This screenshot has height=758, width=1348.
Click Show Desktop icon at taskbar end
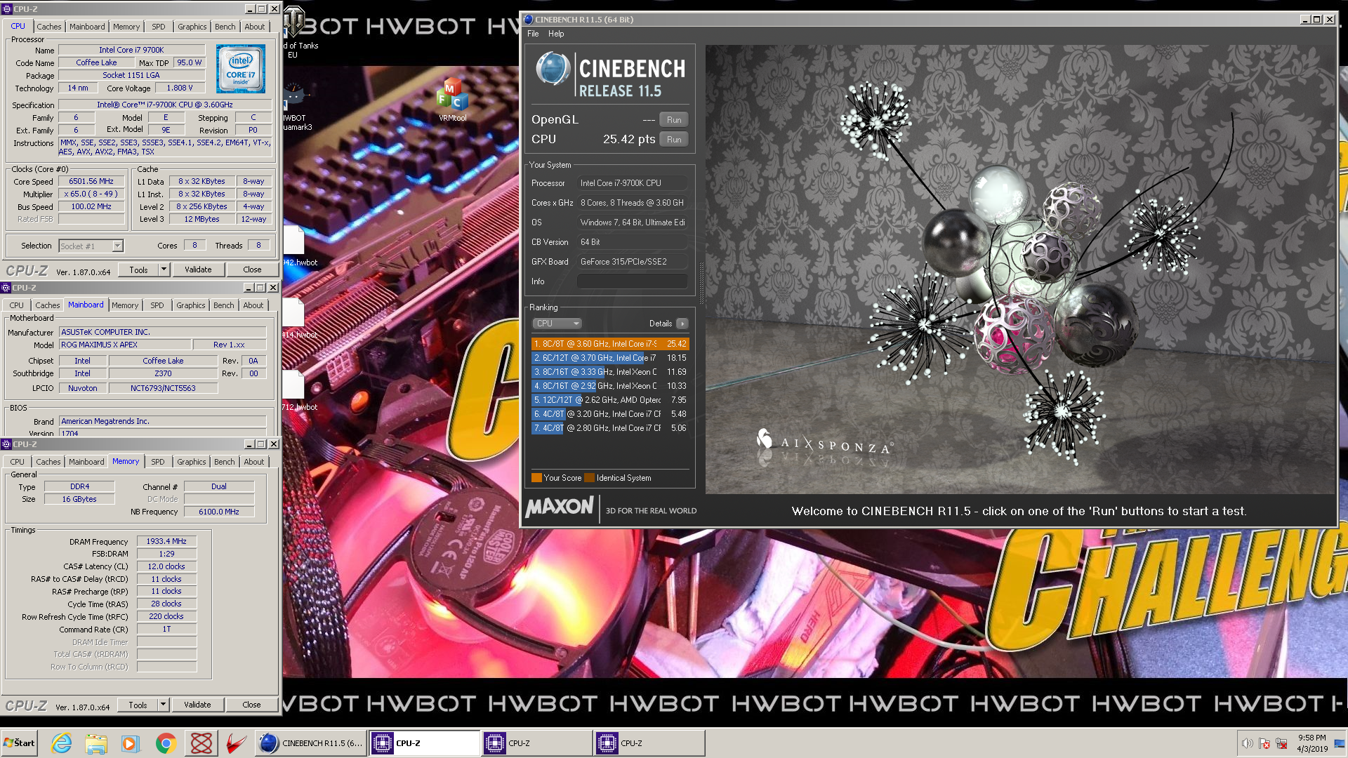(1340, 743)
